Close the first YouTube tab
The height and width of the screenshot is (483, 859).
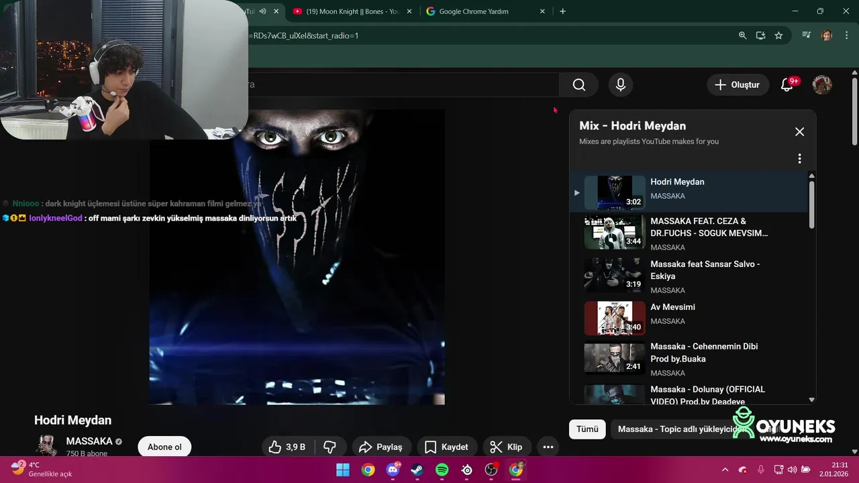(x=276, y=11)
